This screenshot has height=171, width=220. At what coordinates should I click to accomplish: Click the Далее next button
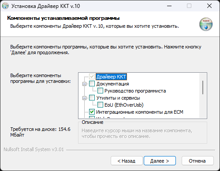pyautogui.click(x=160, y=161)
